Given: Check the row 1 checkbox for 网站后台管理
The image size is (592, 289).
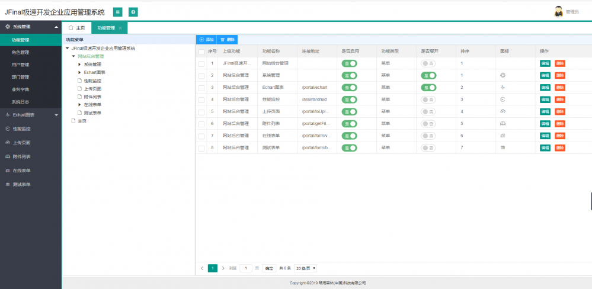Looking at the screenshot, I should (x=201, y=64).
